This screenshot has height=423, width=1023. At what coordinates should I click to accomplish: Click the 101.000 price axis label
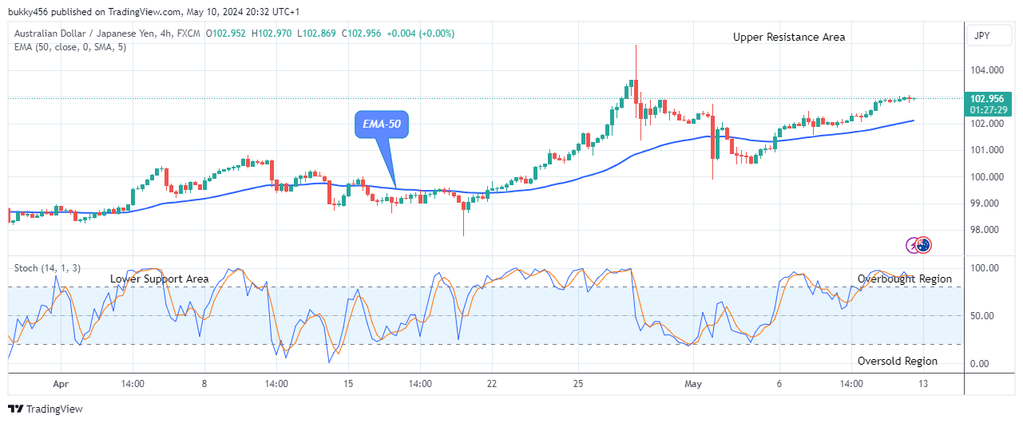pos(989,150)
